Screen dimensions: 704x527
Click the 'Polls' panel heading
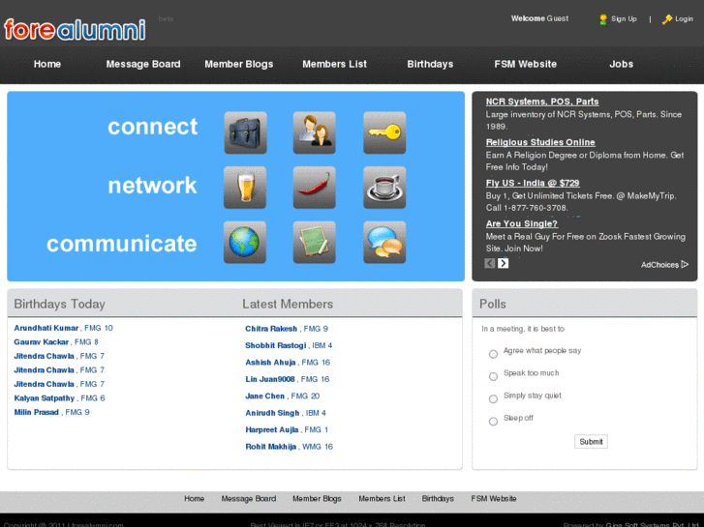tap(493, 304)
